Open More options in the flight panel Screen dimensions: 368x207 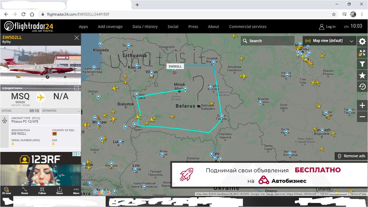(x=76, y=191)
